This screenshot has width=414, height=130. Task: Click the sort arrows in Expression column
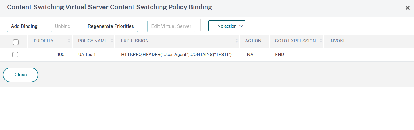(x=237, y=41)
